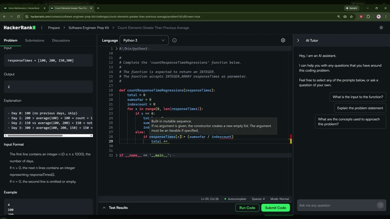
Task: Open editor settings gear icon
Action: pos(283,40)
